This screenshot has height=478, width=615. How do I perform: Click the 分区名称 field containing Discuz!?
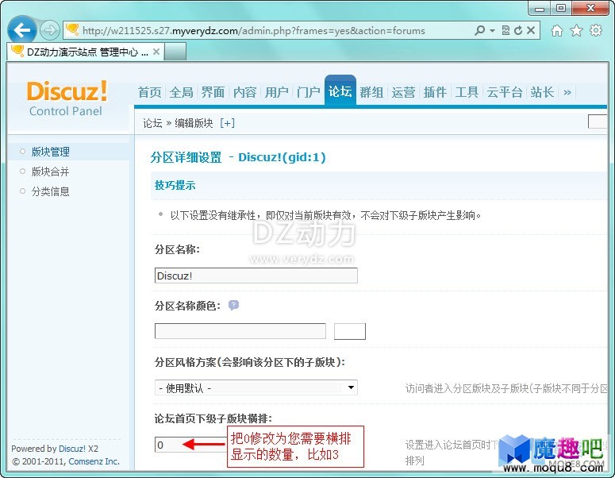pos(256,276)
